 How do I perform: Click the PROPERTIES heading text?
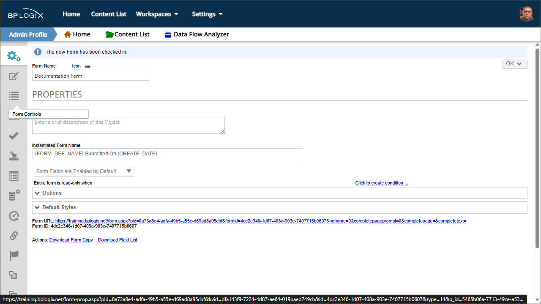pos(57,94)
